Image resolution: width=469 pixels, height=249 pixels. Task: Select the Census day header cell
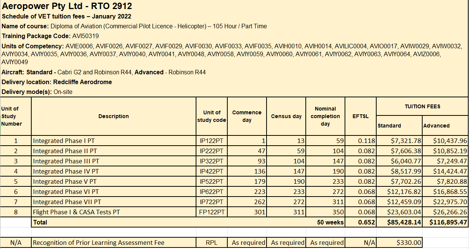pyautogui.click(x=286, y=116)
